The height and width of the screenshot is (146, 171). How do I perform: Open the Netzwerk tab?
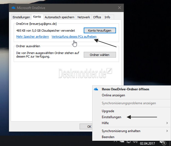click(x=84, y=17)
